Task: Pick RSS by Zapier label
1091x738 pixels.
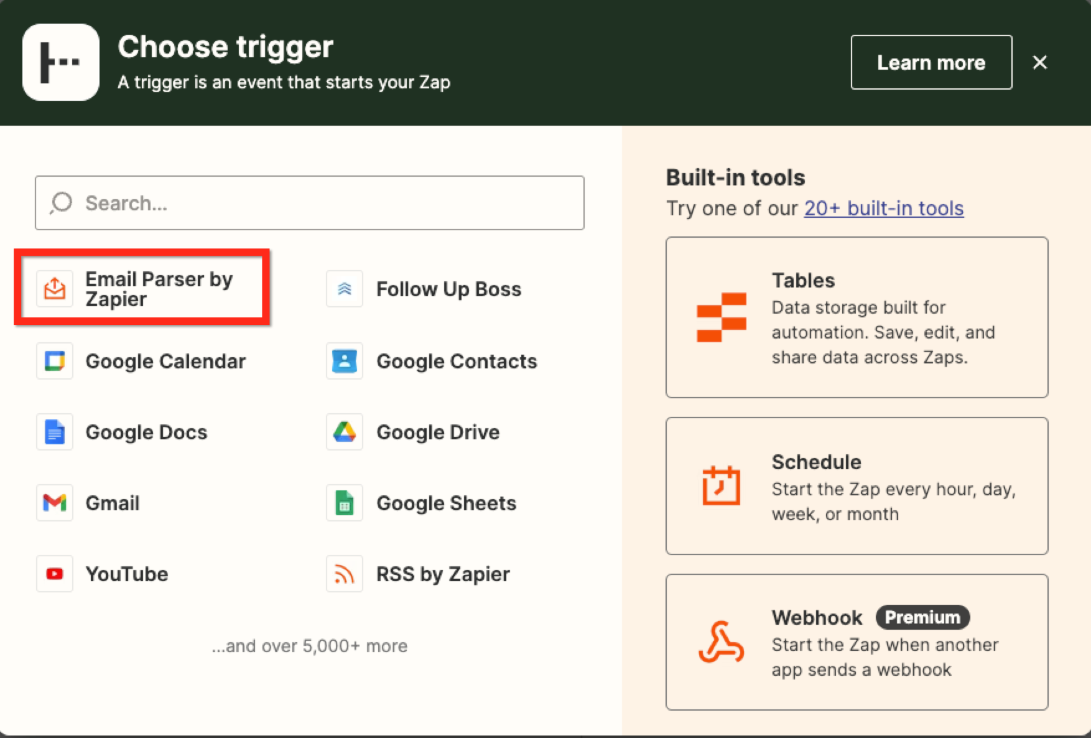Action: tap(443, 574)
